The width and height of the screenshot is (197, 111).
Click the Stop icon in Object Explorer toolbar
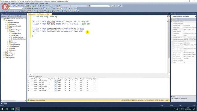13,16
